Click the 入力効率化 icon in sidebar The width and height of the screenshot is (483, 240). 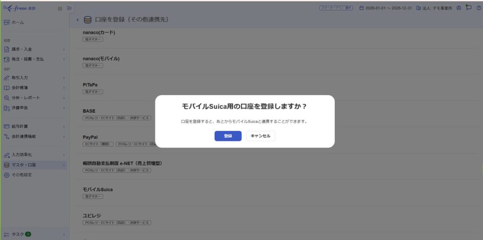pyautogui.click(x=7, y=155)
